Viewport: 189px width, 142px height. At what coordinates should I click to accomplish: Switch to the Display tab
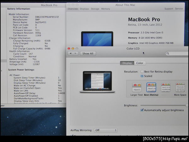point(127,63)
